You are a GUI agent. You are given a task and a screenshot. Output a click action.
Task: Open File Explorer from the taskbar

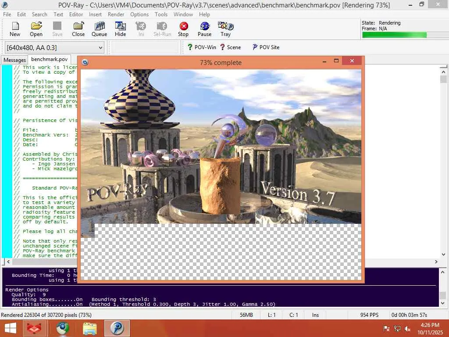point(89,328)
